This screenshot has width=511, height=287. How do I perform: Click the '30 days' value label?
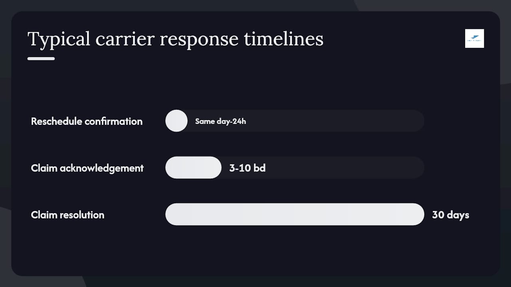[450, 215]
